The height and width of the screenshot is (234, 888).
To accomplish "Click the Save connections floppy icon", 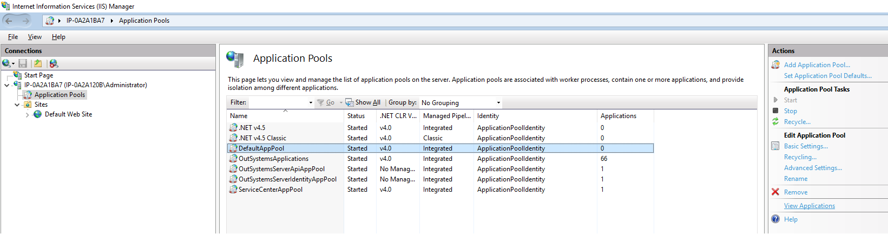I will tap(23, 63).
